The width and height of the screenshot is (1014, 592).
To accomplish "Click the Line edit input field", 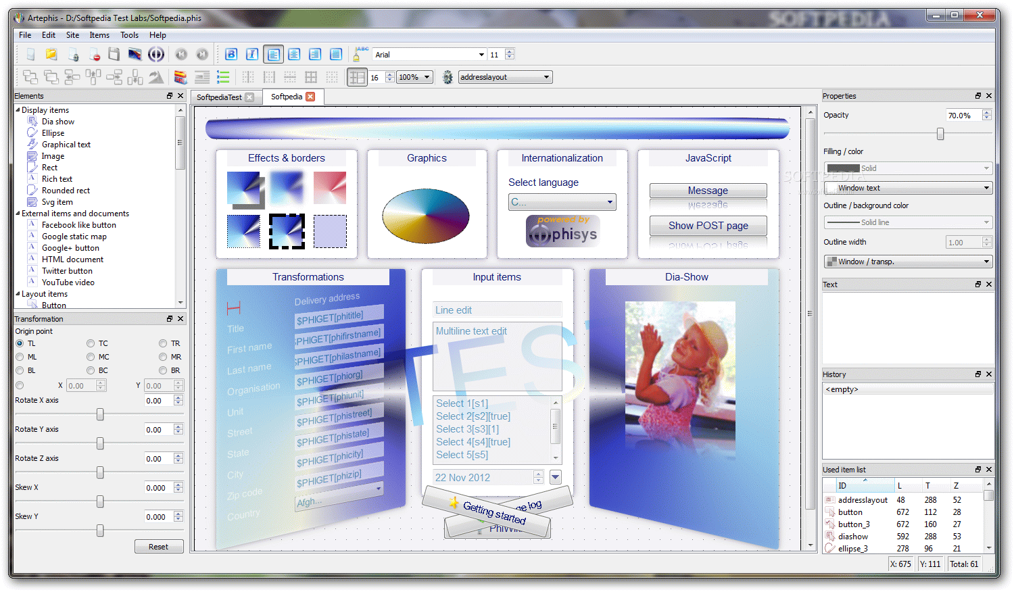I will tap(497, 310).
